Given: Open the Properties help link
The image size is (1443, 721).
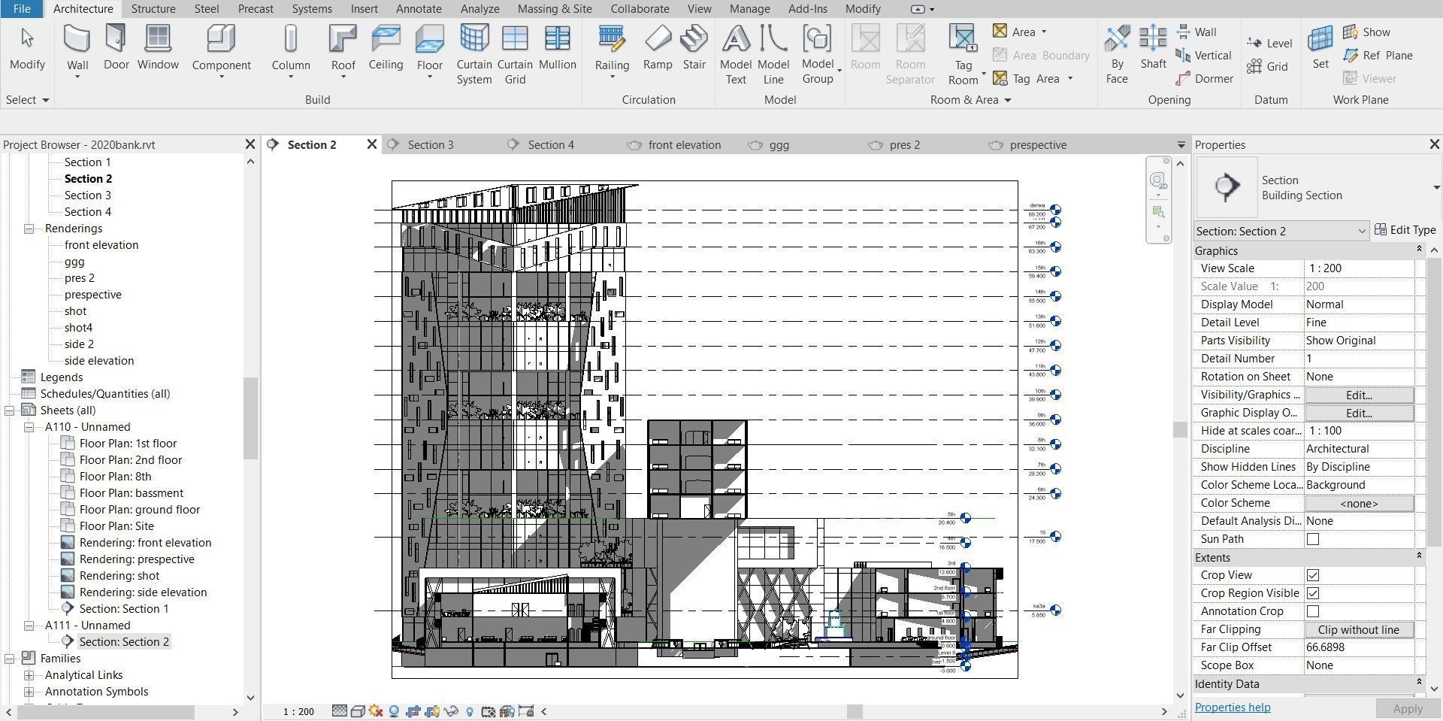Looking at the screenshot, I should click(1232, 707).
